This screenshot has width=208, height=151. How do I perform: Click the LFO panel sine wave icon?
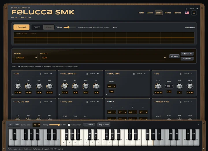pyautogui.click(x=155, y=74)
